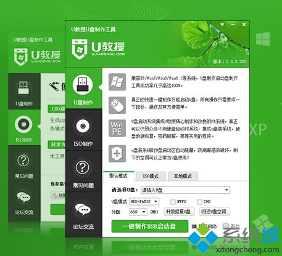Click the 一键制作USB启动盘 button
282x256 pixels.
150,226
